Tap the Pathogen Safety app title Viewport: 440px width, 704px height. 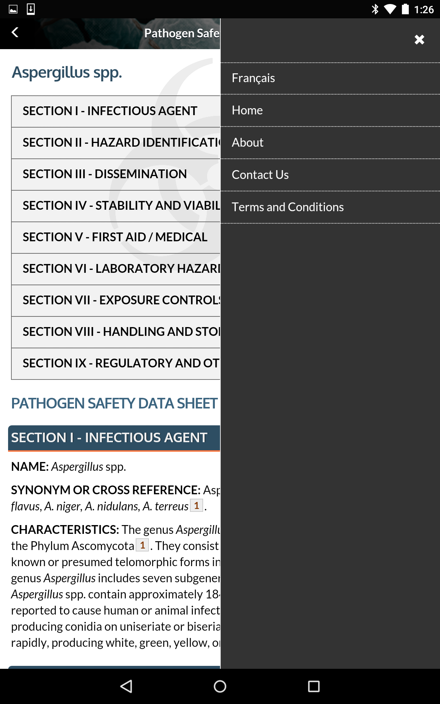(182, 33)
